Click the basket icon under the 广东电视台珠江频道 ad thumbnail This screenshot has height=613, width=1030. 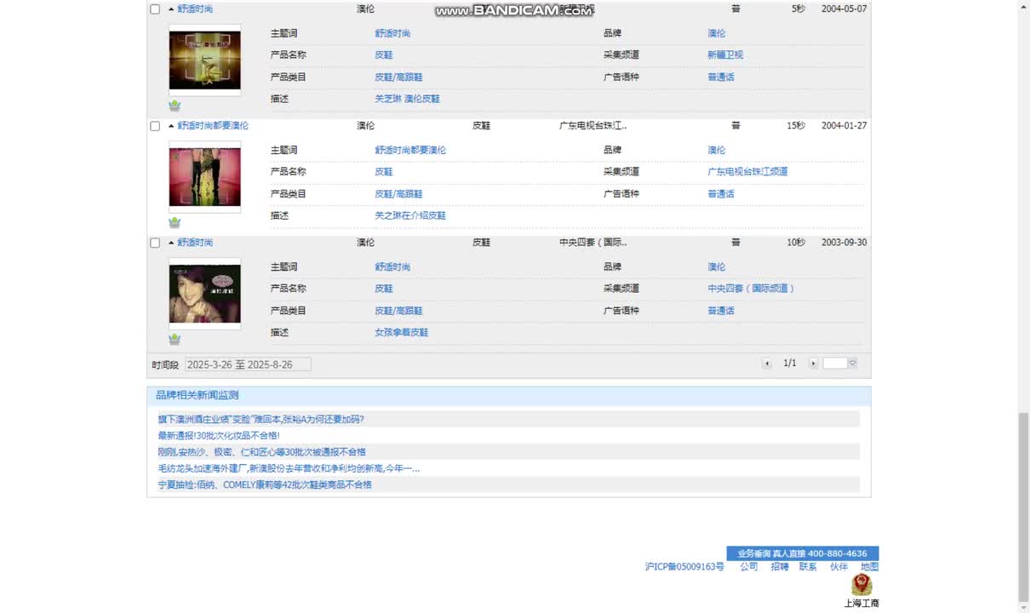point(175,222)
